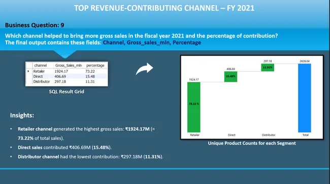
Task: Click the 'Distributor channel' bold insight text
Action: click(38, 157)
